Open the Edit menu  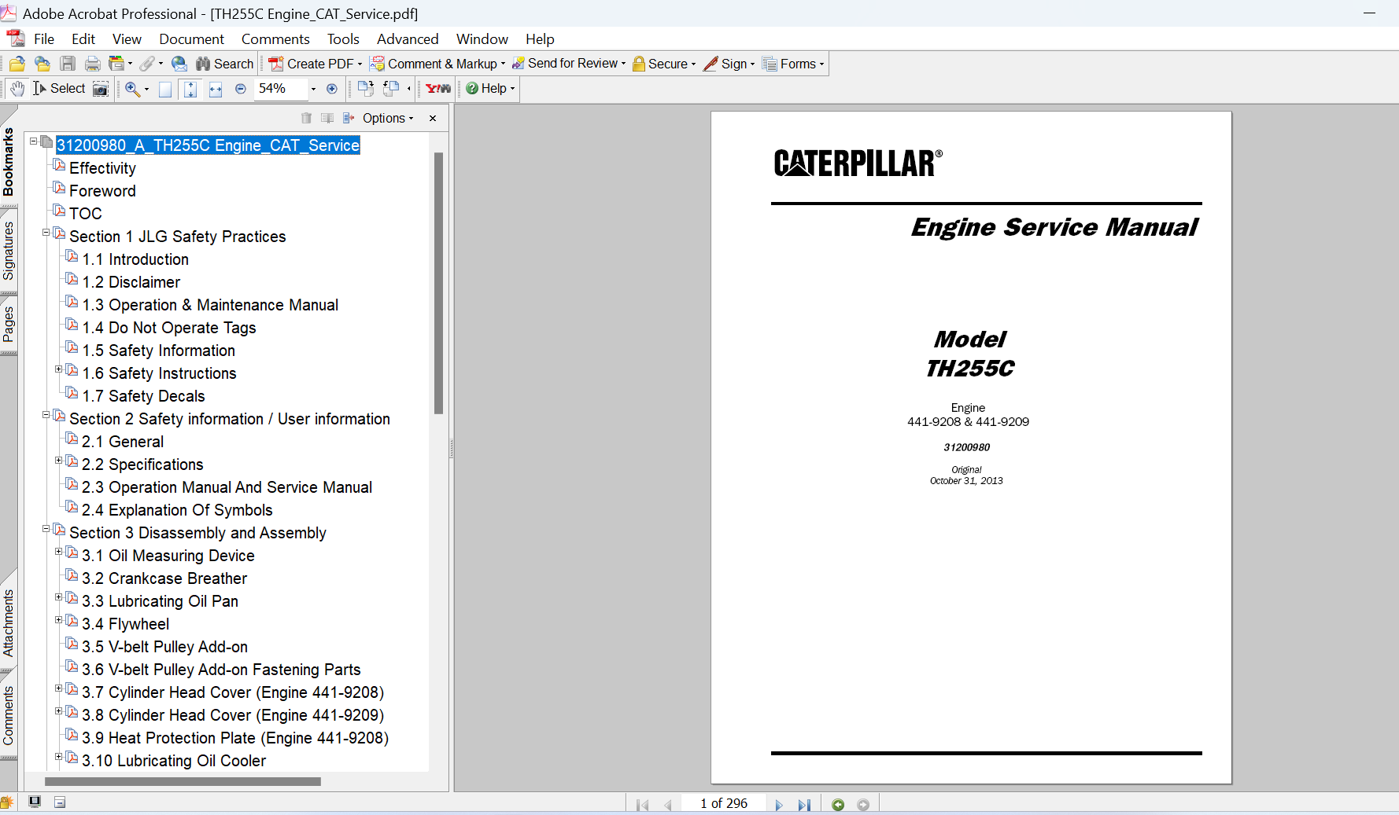pyautogui.click(x=83, y=39)
